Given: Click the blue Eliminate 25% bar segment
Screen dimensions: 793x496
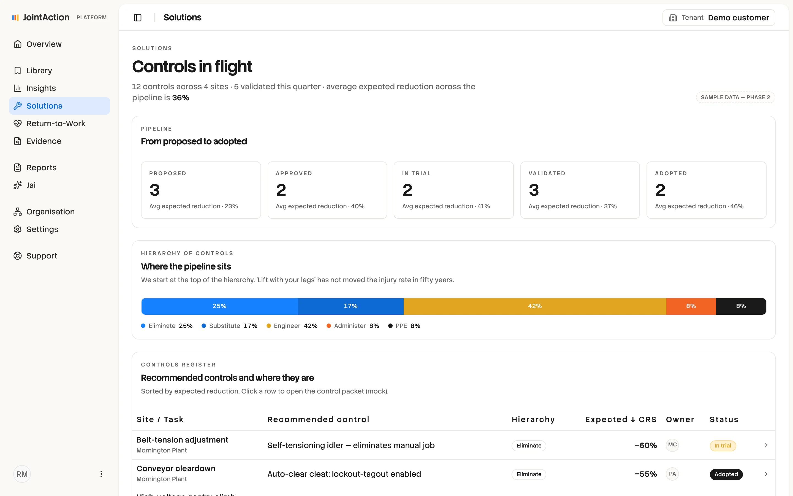Looking at the screenshot, I should click(219, 306).
